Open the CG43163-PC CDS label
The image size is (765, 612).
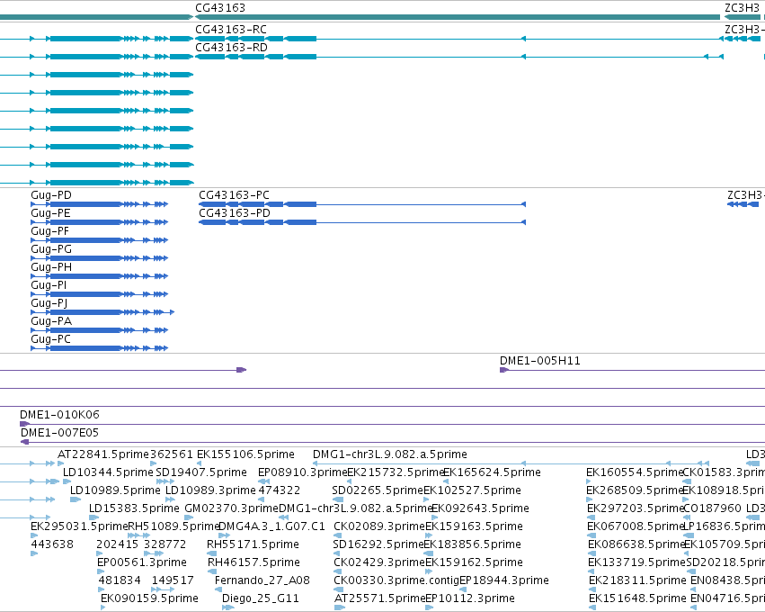point(234,195)
